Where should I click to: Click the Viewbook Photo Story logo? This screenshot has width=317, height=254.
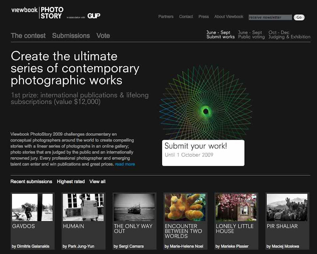(37, 13)
